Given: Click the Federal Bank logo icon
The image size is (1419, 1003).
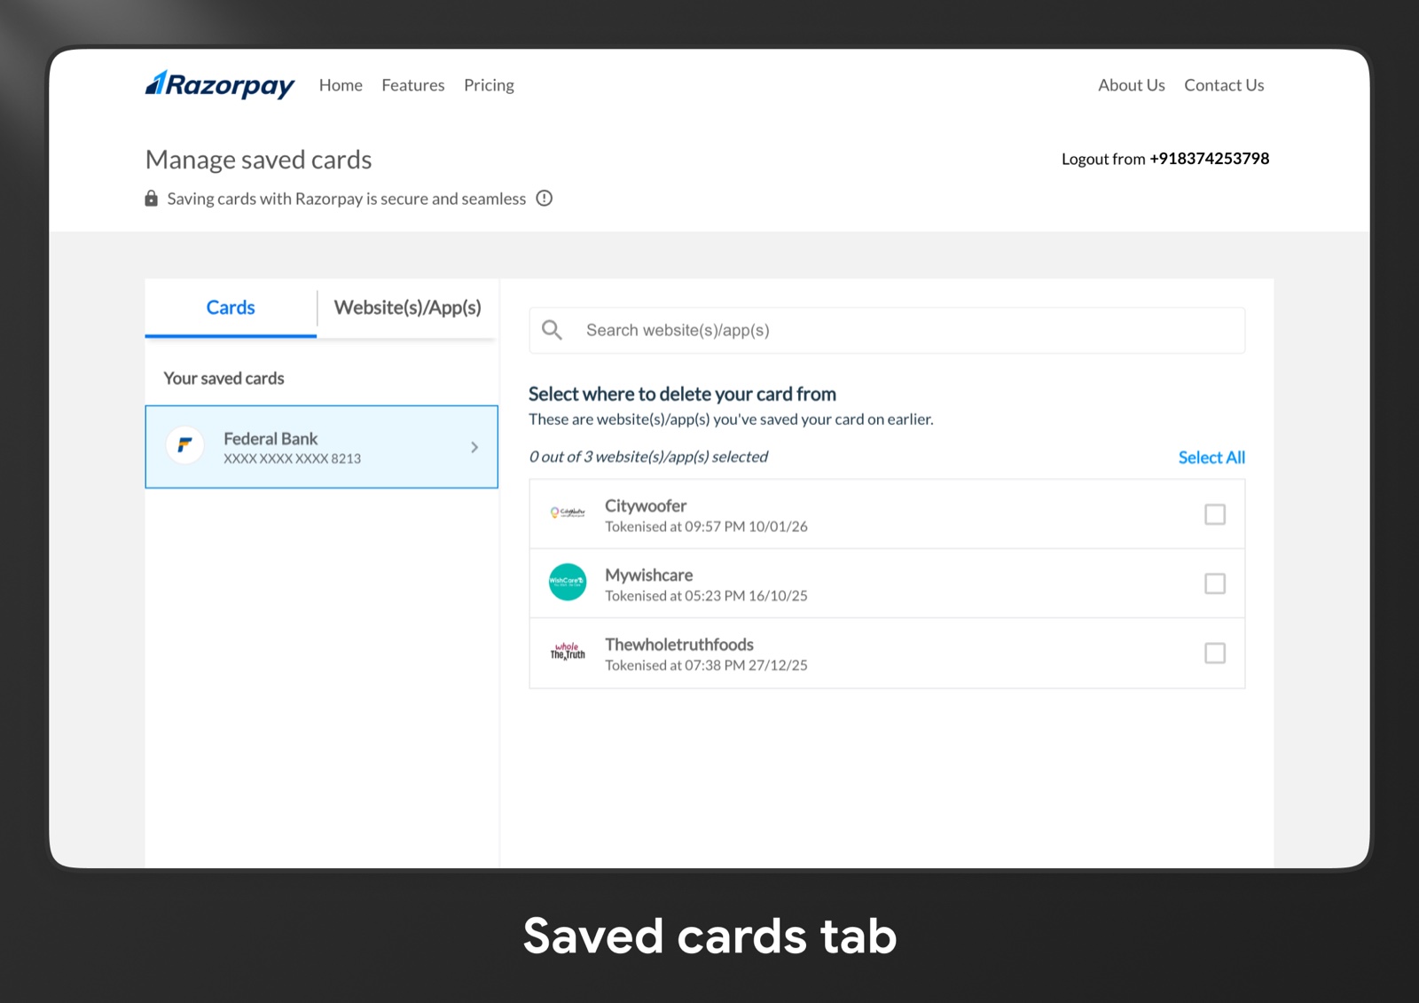Looking at the screenshot, I should [185, 445].
